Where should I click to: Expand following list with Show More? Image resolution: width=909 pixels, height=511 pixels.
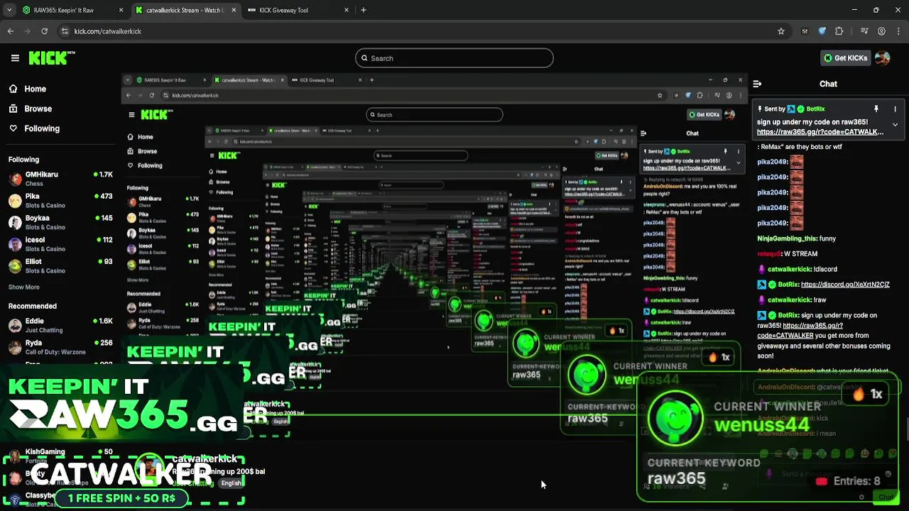[23, 287]
